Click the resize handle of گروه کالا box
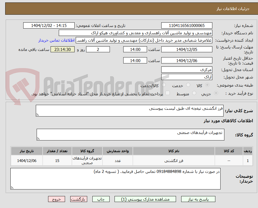This screenshot has width=258, height=208. [38, 139]
